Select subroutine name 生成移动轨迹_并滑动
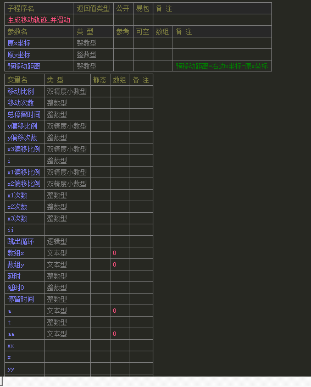This screenshot has height=387, width=311. coord(39,20)
